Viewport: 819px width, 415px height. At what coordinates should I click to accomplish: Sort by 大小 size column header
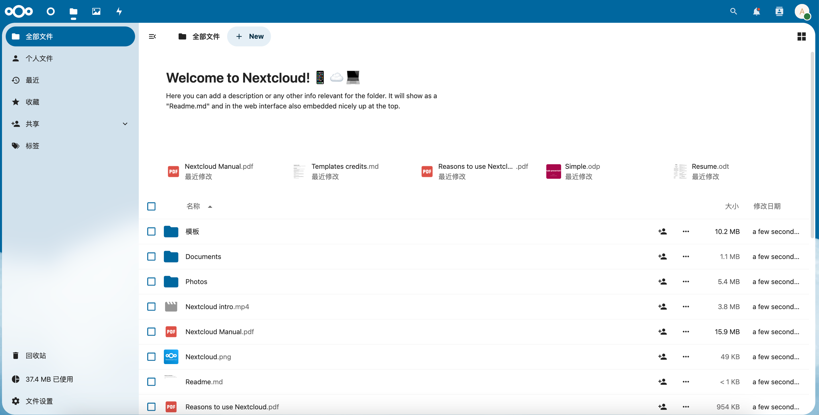tap(732, 206)
